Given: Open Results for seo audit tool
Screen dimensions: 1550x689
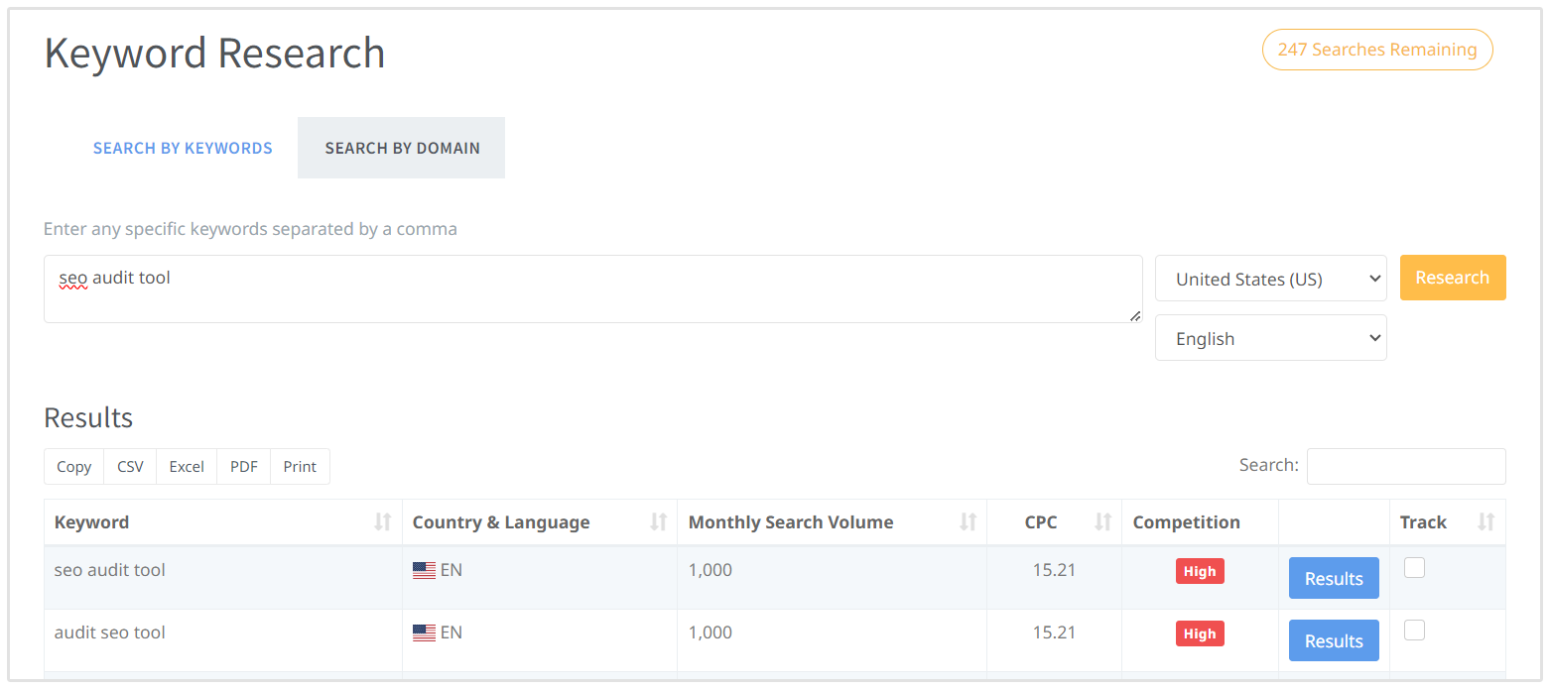Looking at the screenshot, I should [1333, 579].
